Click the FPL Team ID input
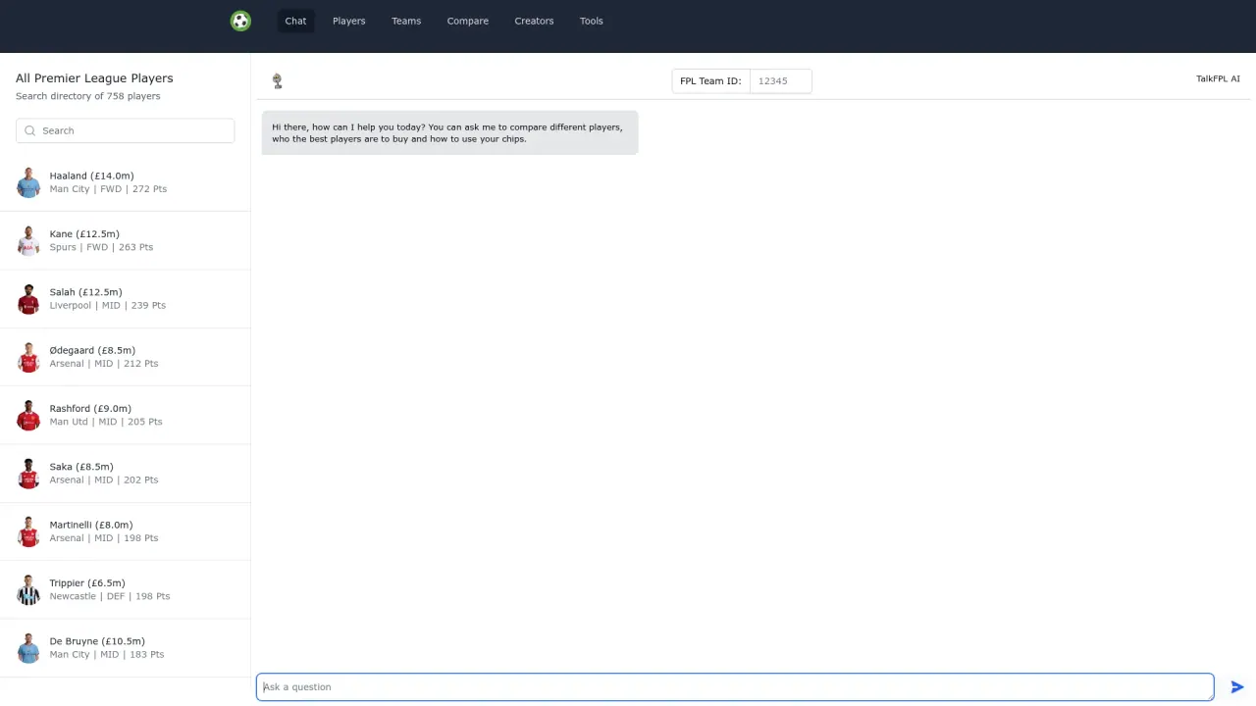The width and height of the screenshot is (1256, 706). 780,81
